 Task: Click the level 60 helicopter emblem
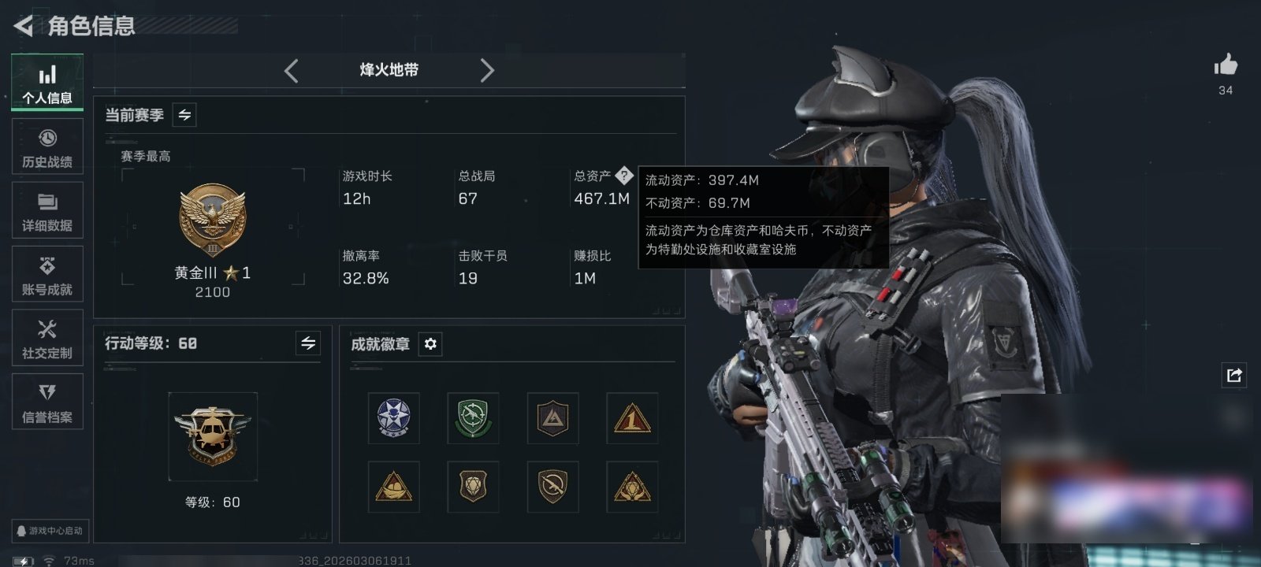213,436
